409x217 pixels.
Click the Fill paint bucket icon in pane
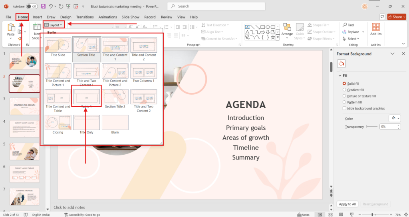(341, 64)
